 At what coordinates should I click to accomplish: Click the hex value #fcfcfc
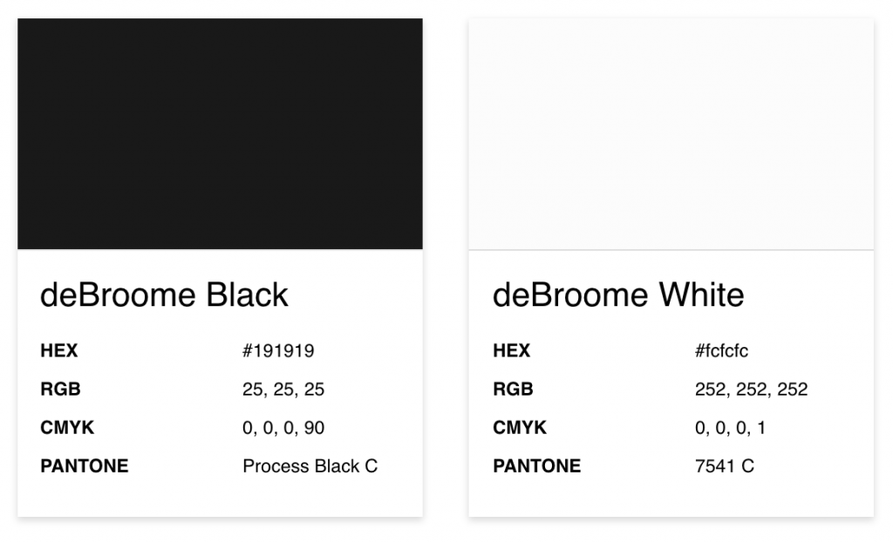click(721, 350)
